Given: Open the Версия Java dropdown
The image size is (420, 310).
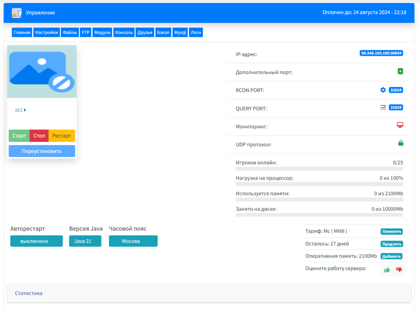Looking at the screenshot, I should point(85,241).
